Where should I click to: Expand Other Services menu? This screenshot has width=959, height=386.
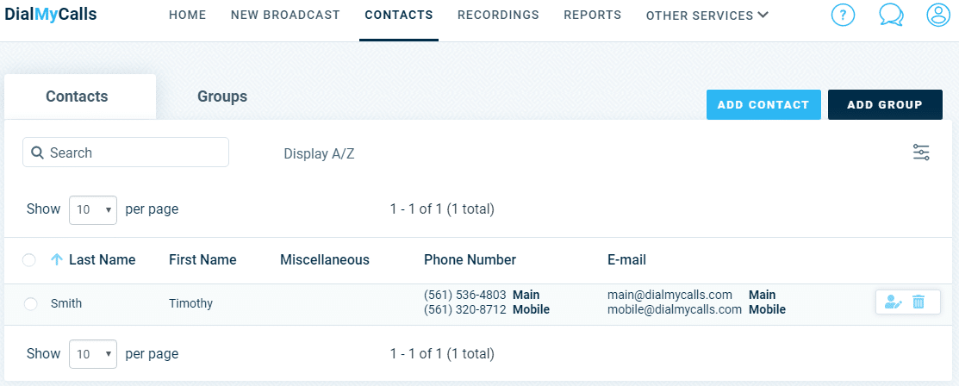coord(707,16)
